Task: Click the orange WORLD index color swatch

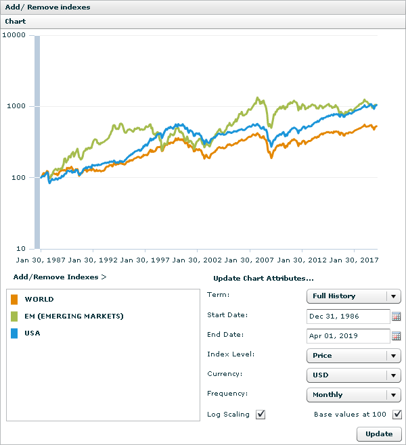Action: click(x=14, y=299)
